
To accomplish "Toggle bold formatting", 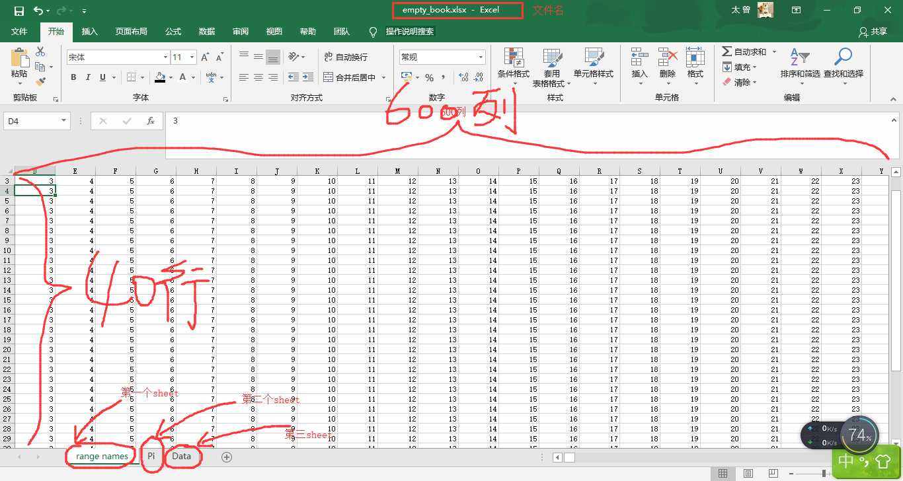I will click(x=74, y=77).
